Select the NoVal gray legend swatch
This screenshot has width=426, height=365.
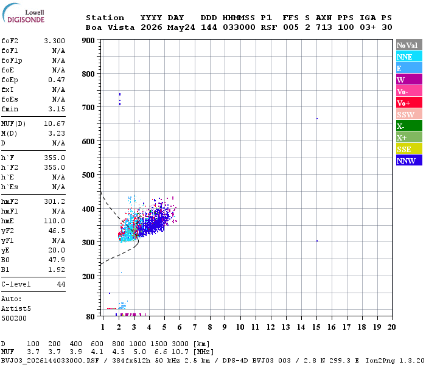tap(409, 45)
